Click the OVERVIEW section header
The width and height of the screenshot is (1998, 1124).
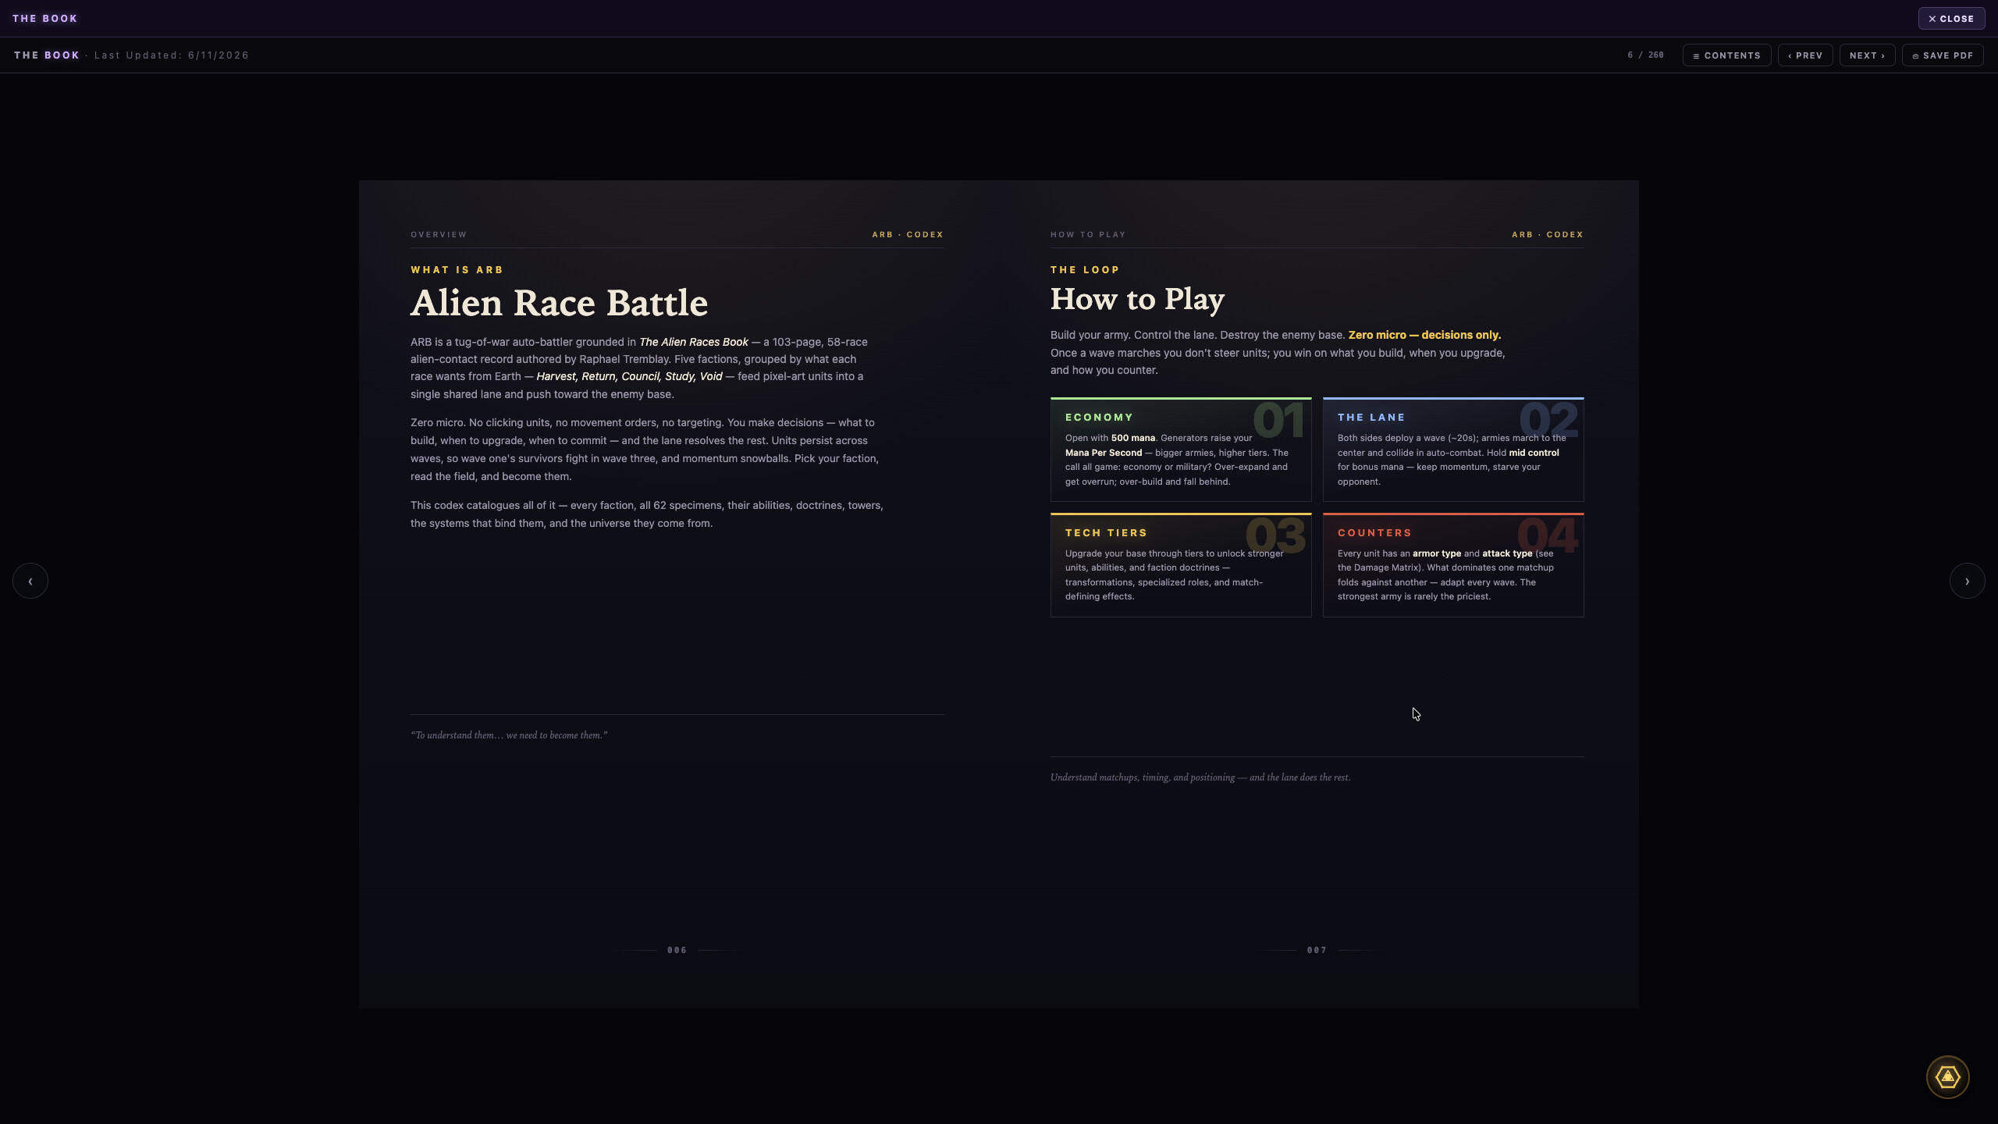coord(439,235)
